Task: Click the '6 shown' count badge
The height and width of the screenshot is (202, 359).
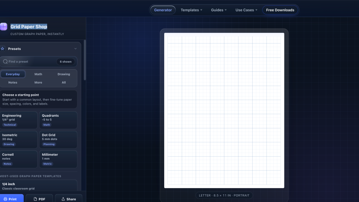Action: pyautogui.click(x=66, y=61)
